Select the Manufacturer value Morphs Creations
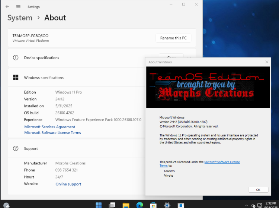The image size is (279, 208). click(70, 163)
